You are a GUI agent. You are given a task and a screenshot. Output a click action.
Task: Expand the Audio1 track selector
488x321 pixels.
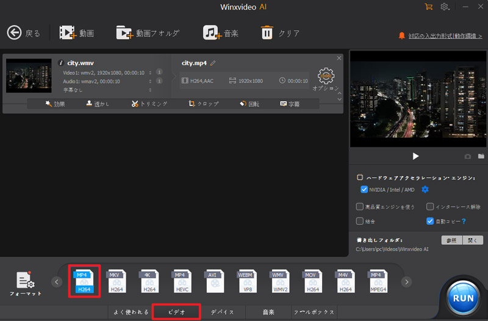tap(150, 81)
